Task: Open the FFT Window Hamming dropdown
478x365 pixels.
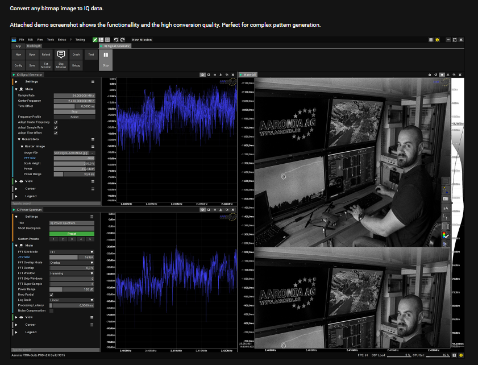Action: pyautogui.click(x=72, y=273)
